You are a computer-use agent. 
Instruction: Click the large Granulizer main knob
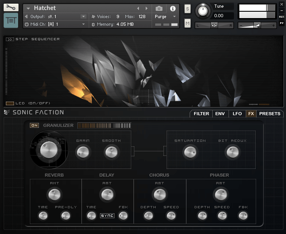pyautogui.click(x=49, y=150)
